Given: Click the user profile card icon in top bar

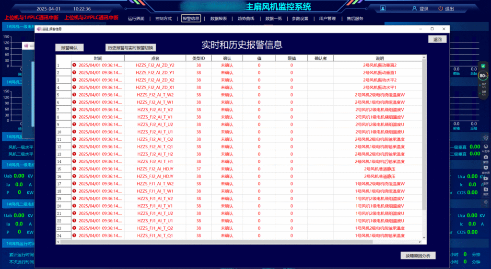Looking at the screenshot, I should click(383, 9).
